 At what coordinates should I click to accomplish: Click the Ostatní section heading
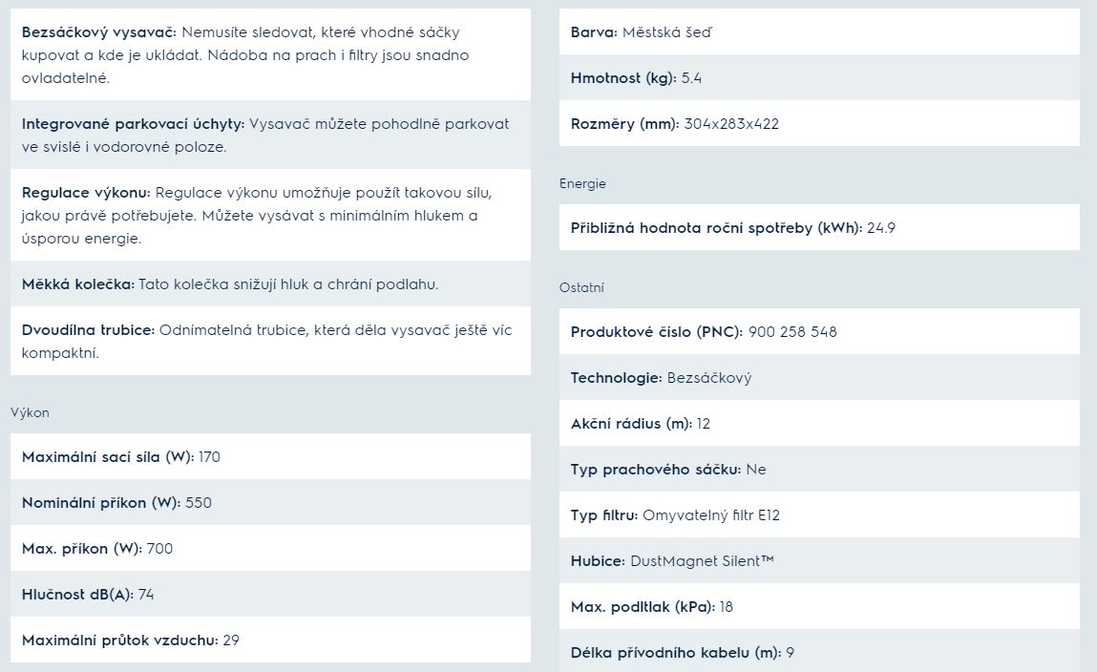point(581,287)
